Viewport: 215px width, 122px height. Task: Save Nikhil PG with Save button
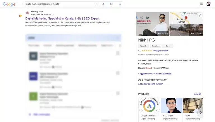[x=168, y=46]
